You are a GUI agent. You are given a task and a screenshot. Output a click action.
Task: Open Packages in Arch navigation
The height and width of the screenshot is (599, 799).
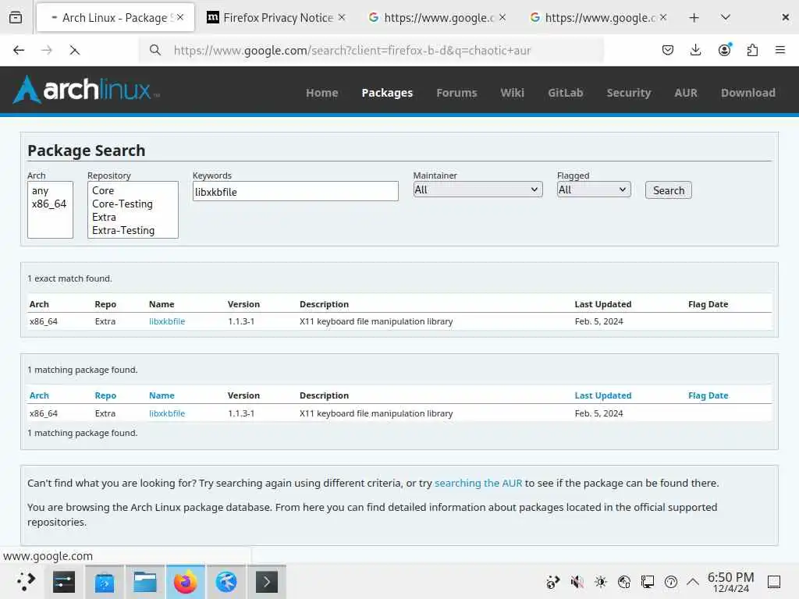pos(387,93)
